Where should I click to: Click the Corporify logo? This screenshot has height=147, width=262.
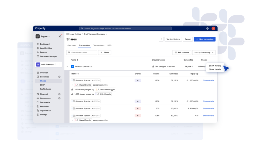(40, 28)
